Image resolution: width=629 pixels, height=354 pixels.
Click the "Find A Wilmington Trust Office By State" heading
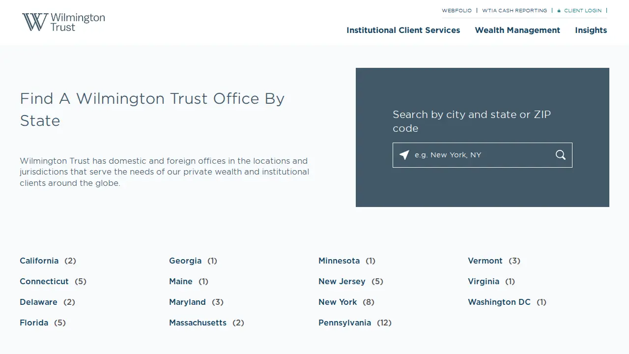click(152, 110)
